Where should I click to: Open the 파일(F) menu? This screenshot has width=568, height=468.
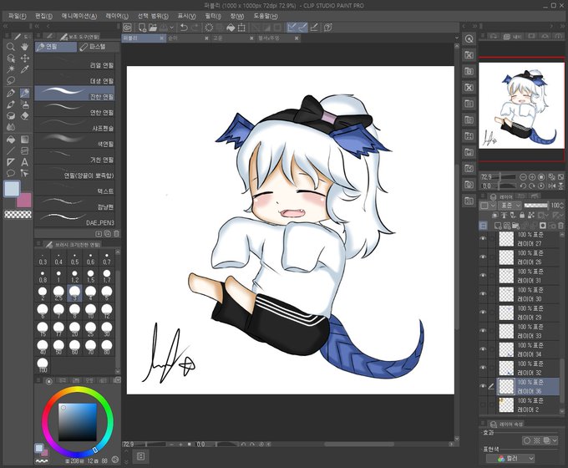click(x=17, y=16)
